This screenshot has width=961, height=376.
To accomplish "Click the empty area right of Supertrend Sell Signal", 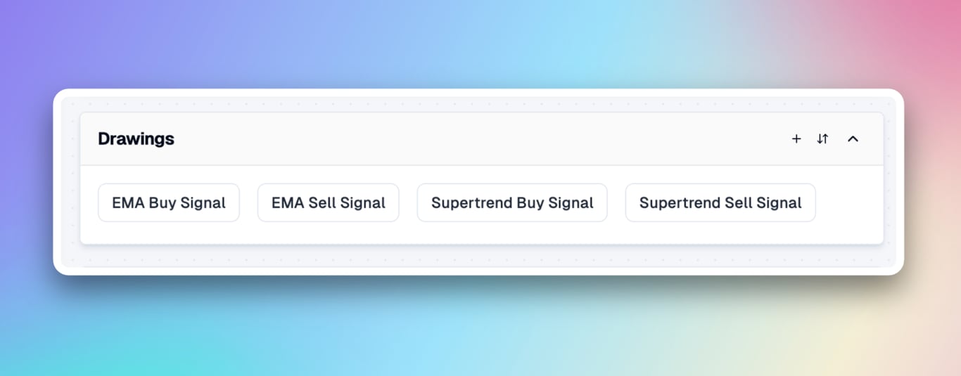I will (848, 203).
